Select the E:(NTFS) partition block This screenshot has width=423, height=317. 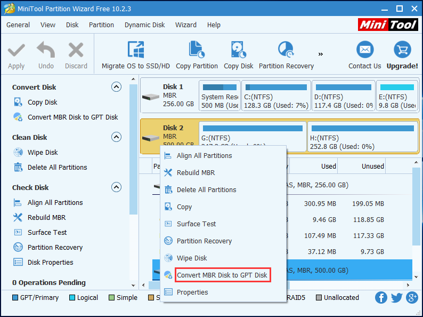click(397, 96)
